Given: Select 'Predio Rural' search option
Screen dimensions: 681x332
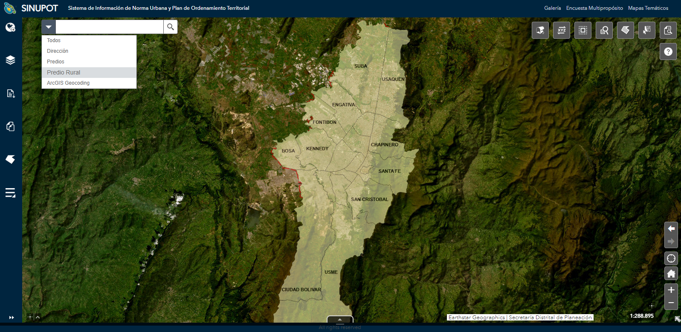Looking at the screenshot, I should (89, 72).
